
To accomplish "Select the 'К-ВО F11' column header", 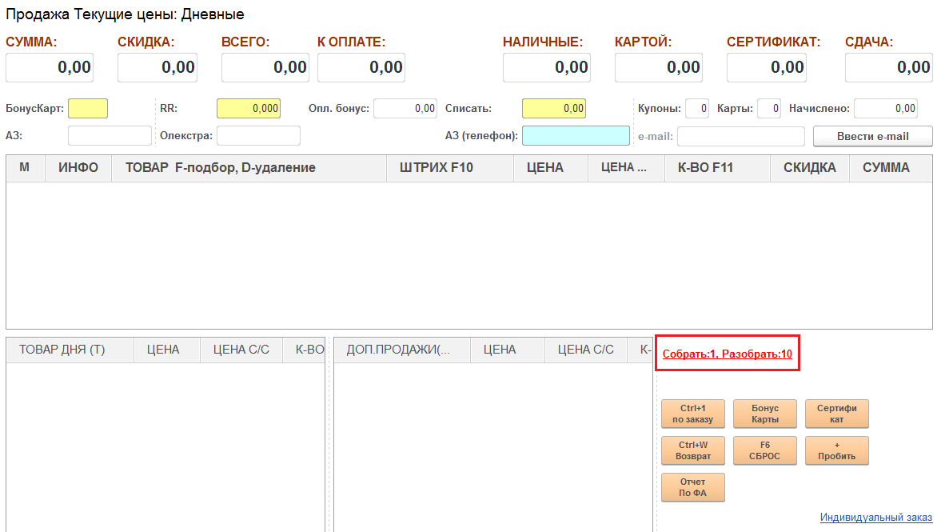I will tap(705, 168).
